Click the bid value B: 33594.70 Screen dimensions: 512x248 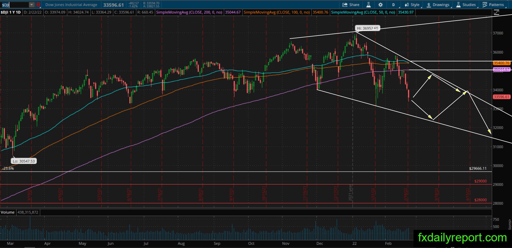[x=151, y=3]
